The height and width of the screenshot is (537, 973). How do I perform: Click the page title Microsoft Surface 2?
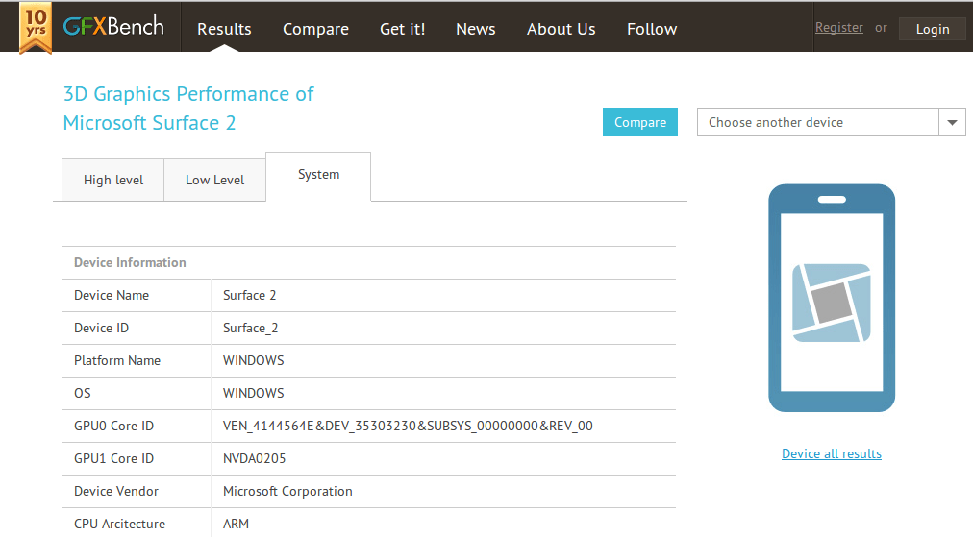tap(150, 123)
